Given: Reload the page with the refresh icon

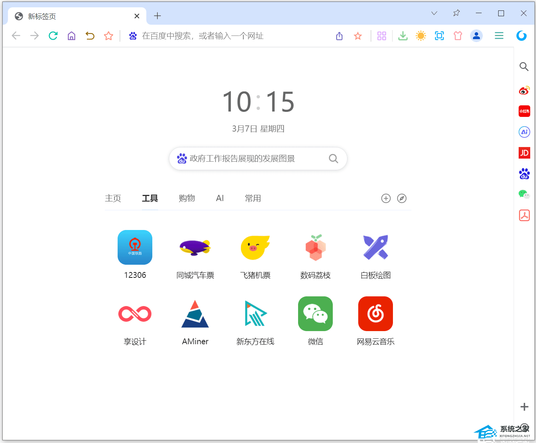Looking at the screenshot, I should click(53, 36).
